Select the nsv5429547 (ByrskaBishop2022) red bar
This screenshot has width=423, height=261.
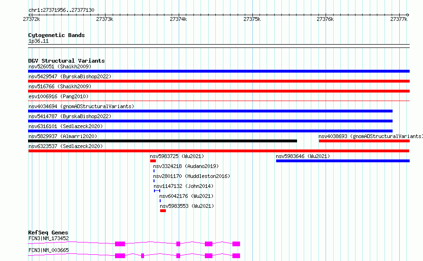point(219,81)
